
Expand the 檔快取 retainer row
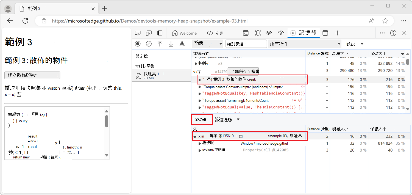click(200, 143)
